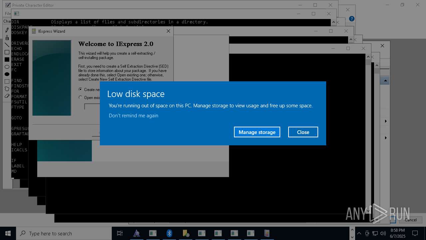Click the Cancel button in the background dialog
The height and width of the screenshot is (240, 426).
click(x=410, y=220)
